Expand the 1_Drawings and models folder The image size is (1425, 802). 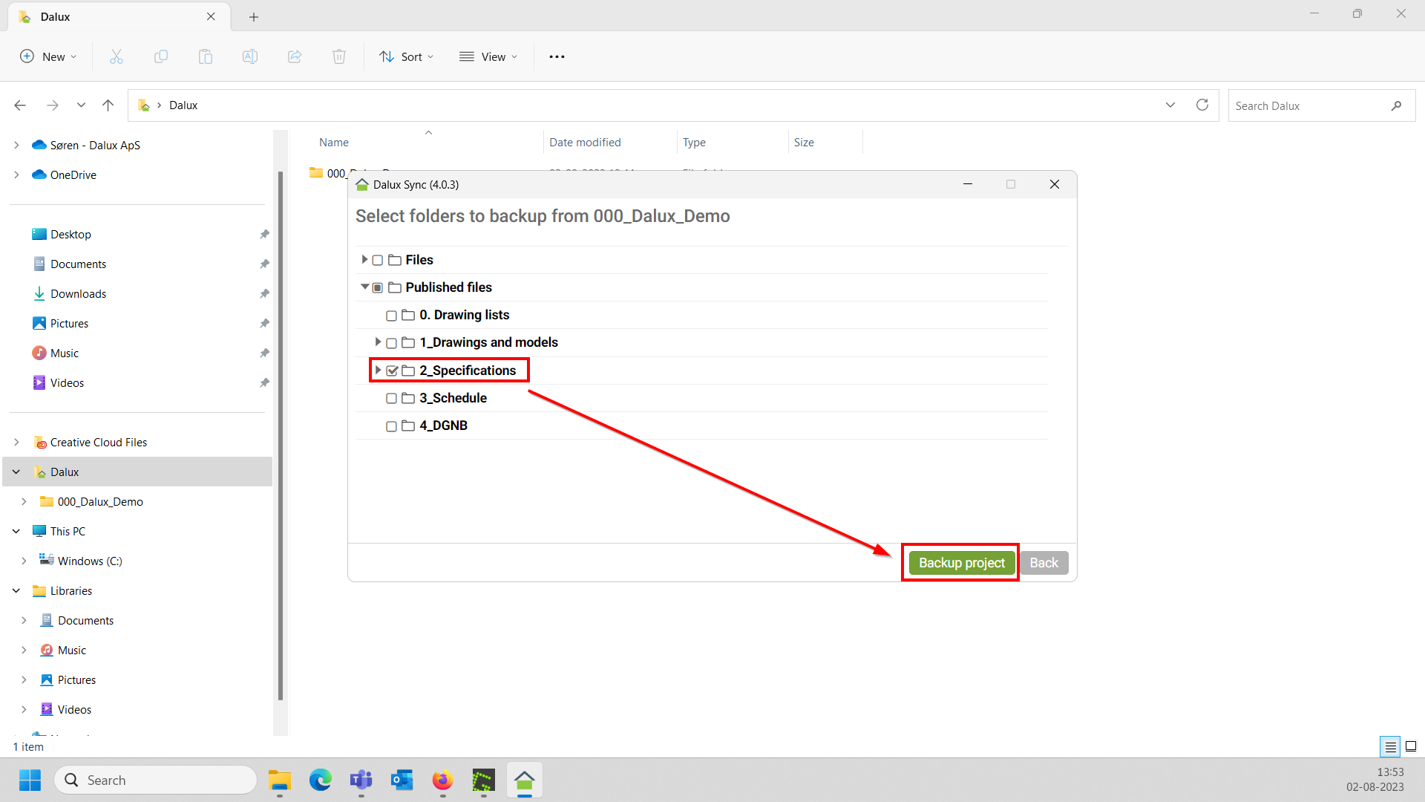[378, 342]
